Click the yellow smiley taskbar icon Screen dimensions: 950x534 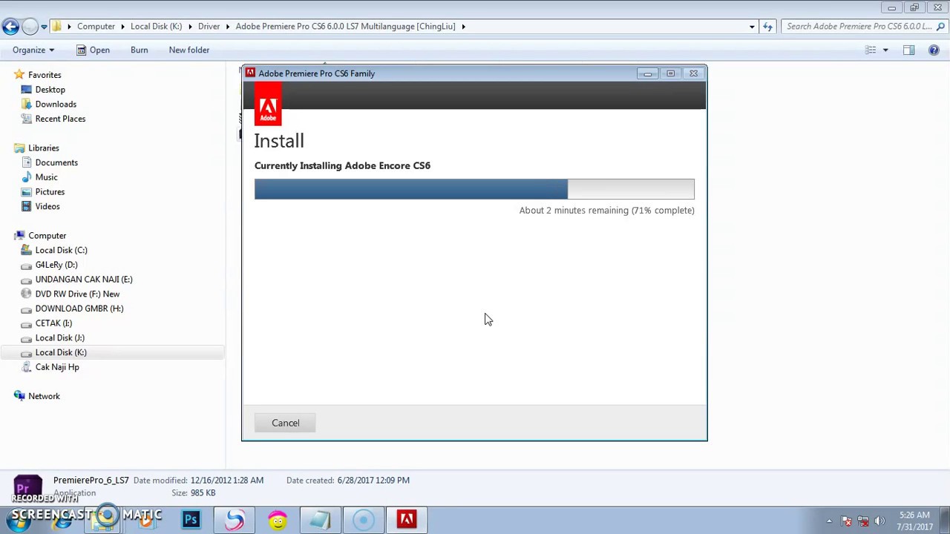click(278, 520)
